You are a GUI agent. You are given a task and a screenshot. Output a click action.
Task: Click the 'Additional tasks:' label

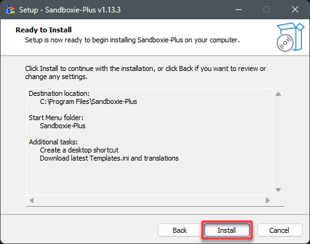(x=53, y=142)
